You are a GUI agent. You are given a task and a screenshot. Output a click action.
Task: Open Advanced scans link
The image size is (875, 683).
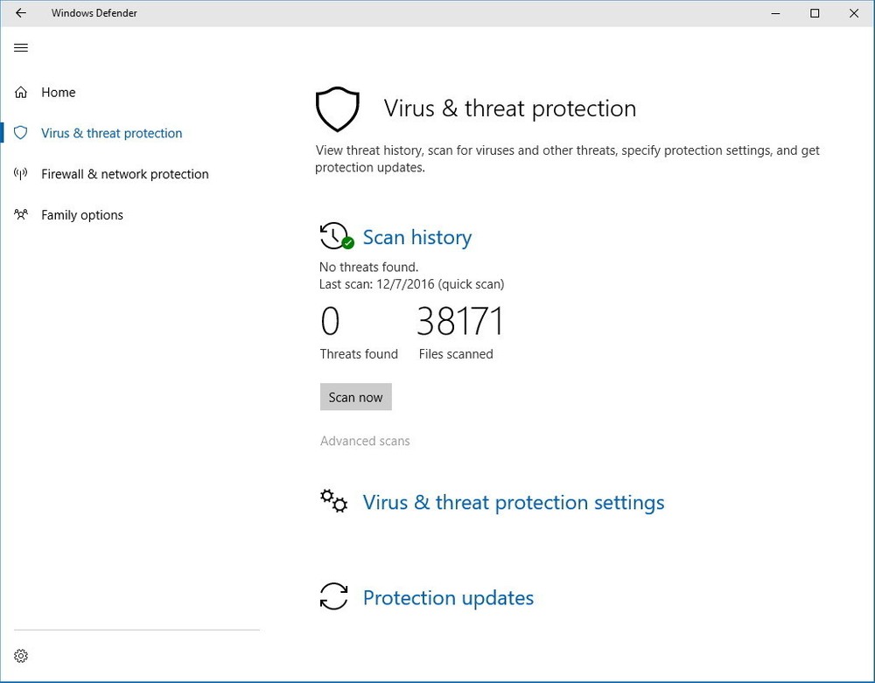point(365,441)
